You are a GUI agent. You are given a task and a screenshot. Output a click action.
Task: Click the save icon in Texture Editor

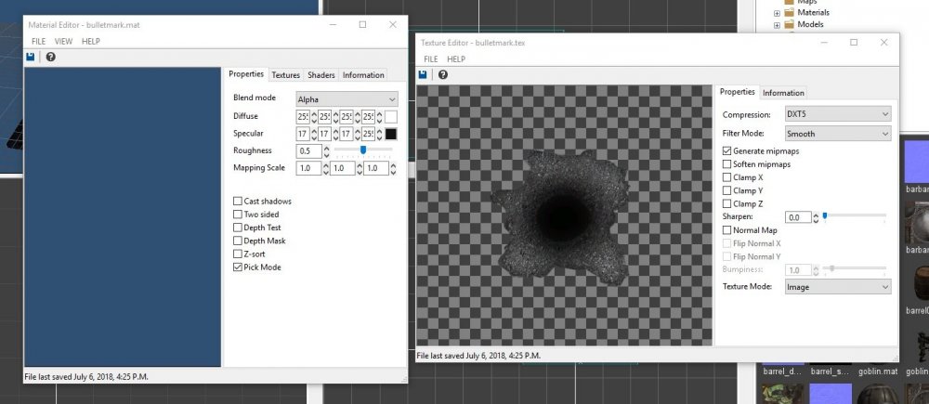(x=424, y=74)
